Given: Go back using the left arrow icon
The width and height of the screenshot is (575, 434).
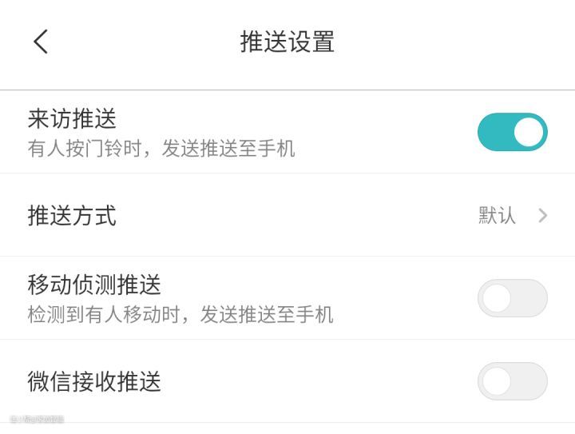Looking at the screenshot, I should coord(41,42).
